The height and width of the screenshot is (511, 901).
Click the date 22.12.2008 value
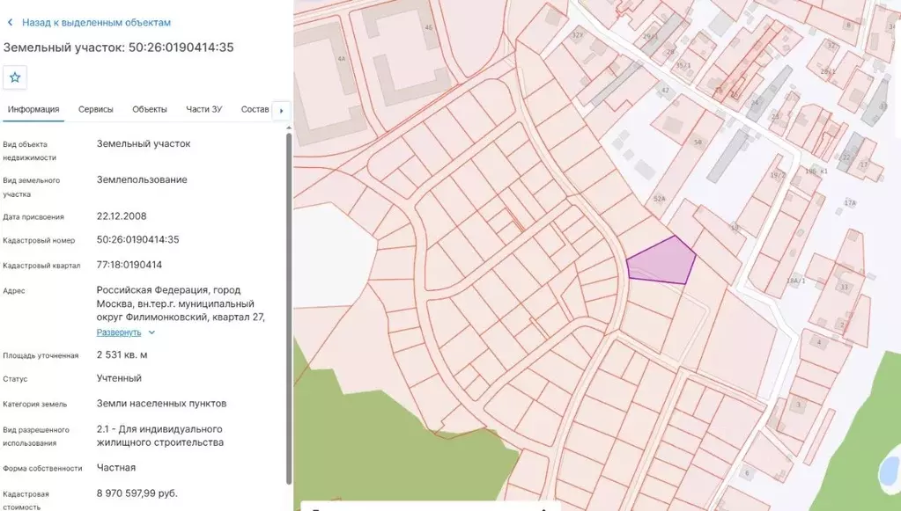(122, 216)
